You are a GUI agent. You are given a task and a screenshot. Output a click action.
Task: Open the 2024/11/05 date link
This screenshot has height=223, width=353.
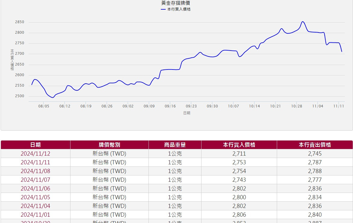point(35,197)
